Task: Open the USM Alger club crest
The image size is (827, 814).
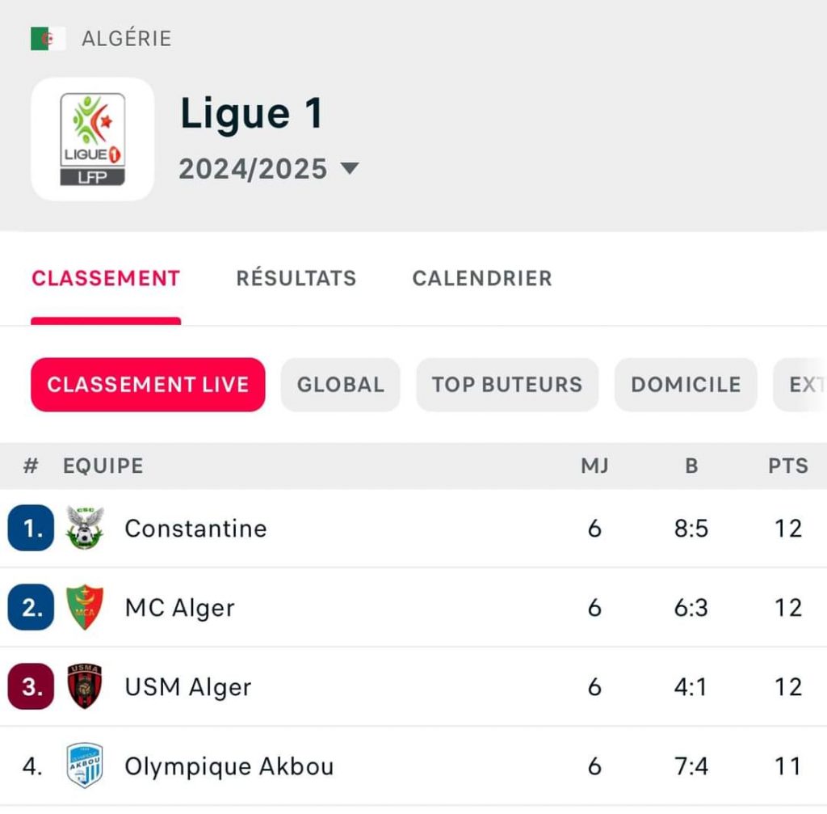Action: coord(85,686)
